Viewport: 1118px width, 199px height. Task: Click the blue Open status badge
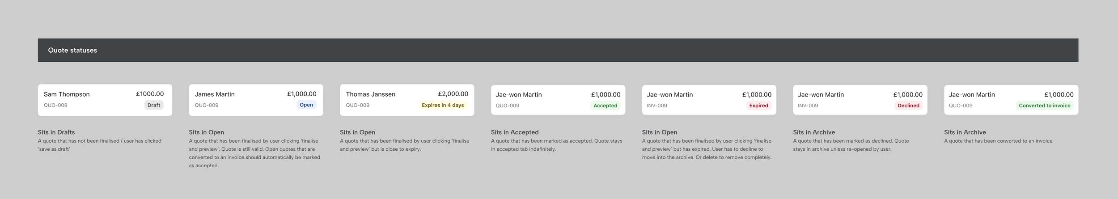click(x=306, y=105)
